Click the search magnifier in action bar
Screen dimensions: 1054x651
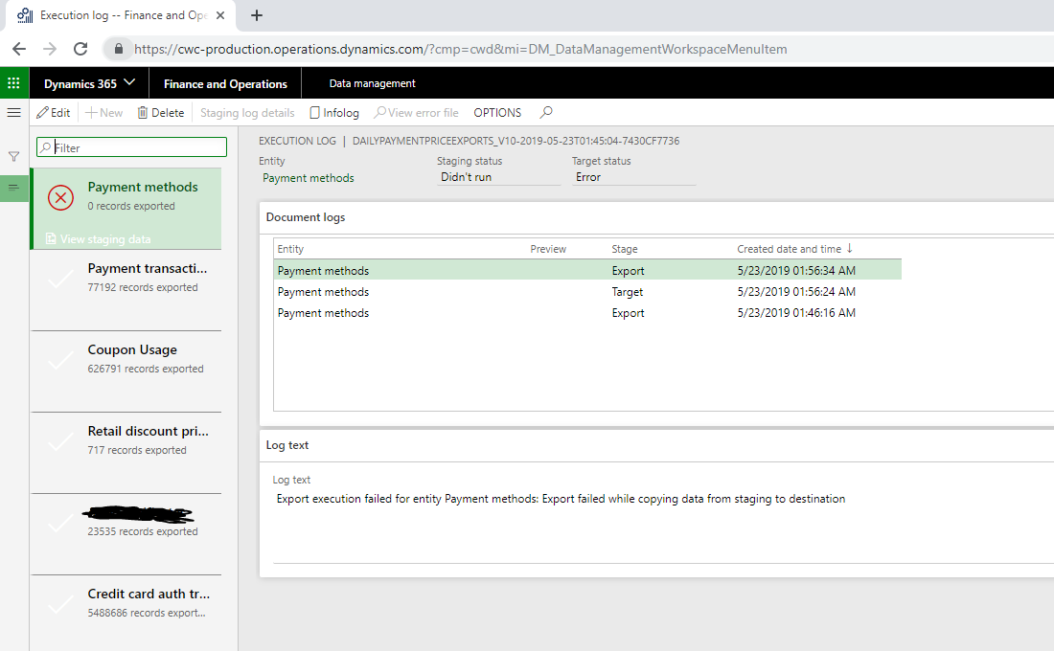pyautogui.click(x=546, y=113)
